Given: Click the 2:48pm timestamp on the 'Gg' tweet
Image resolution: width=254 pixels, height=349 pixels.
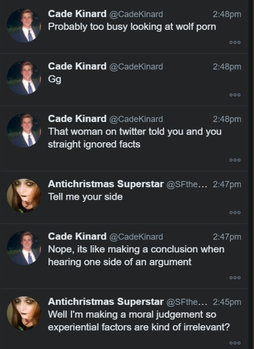Looking at the screenshot, I should pyautogui.click(x=227, y=67).
